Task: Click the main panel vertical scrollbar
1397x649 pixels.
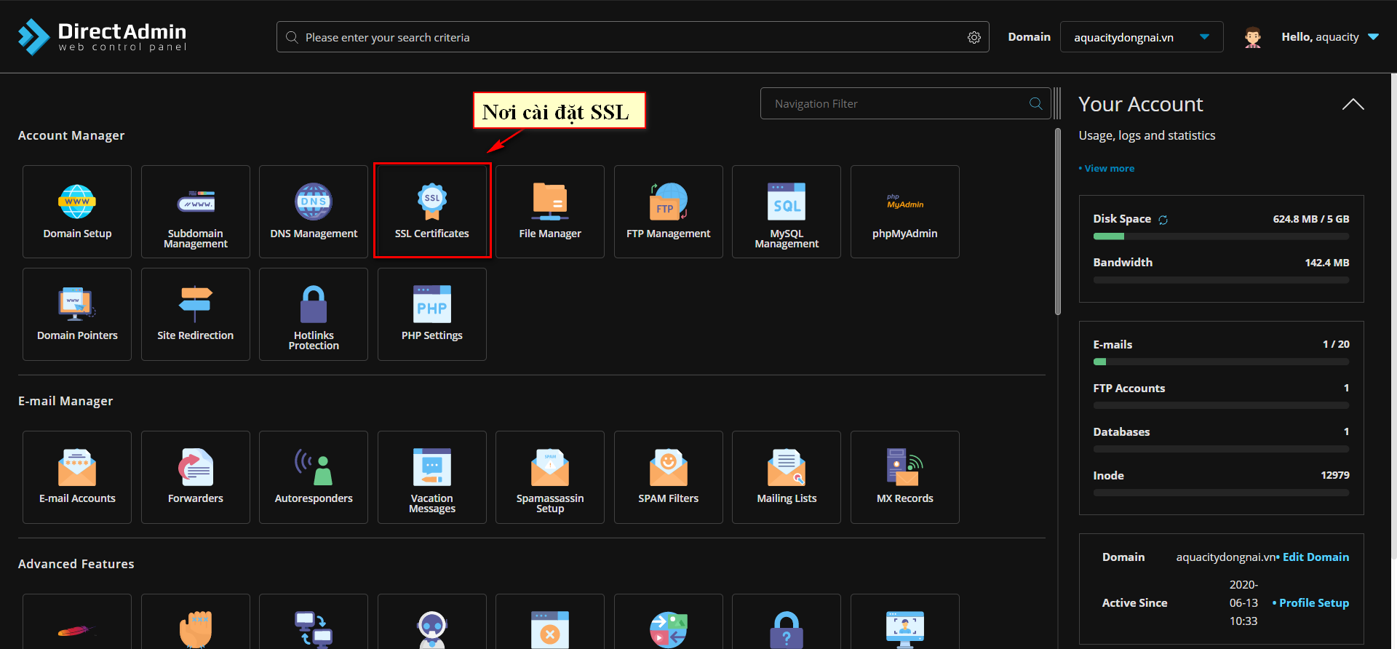Action: tap(1058, 222)
